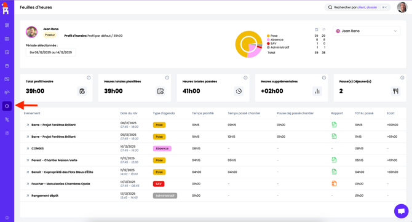Image resolution: width=412 pixels, height=222 pixels.
Task: Open the period selector Du 08/12/2025 au 14/12/2025
Action: point(50,52)
